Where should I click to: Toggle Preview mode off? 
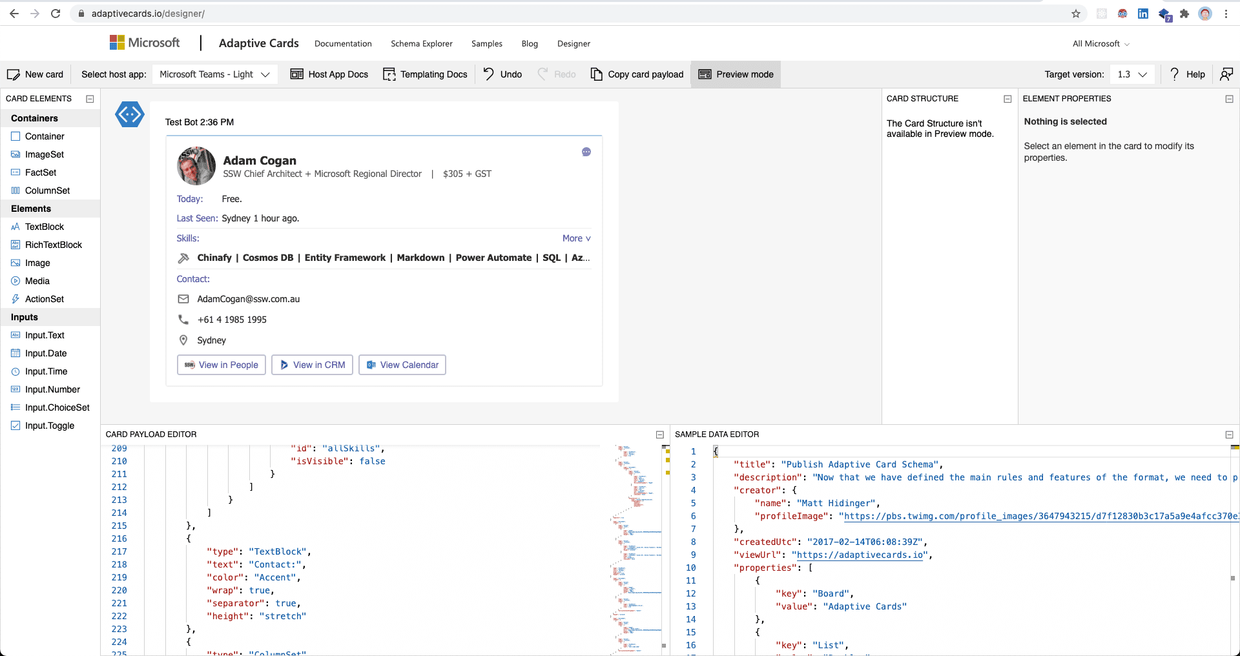tap(736, 74)
